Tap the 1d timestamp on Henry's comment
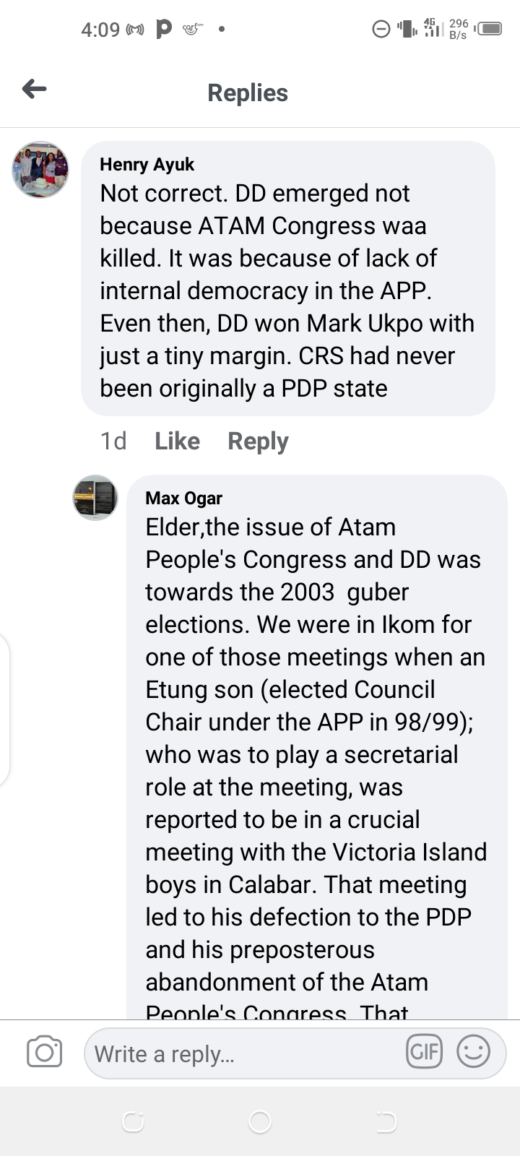This screenshot has width=520, height=1156. tap(113, 441)
